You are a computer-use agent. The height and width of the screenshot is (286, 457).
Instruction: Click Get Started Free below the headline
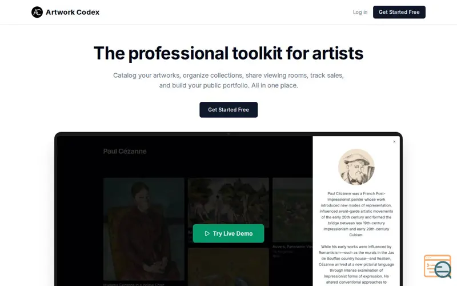click(x=228, y=110)
